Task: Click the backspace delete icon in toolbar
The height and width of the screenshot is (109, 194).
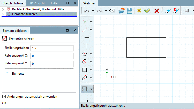Action: point(112,11)
